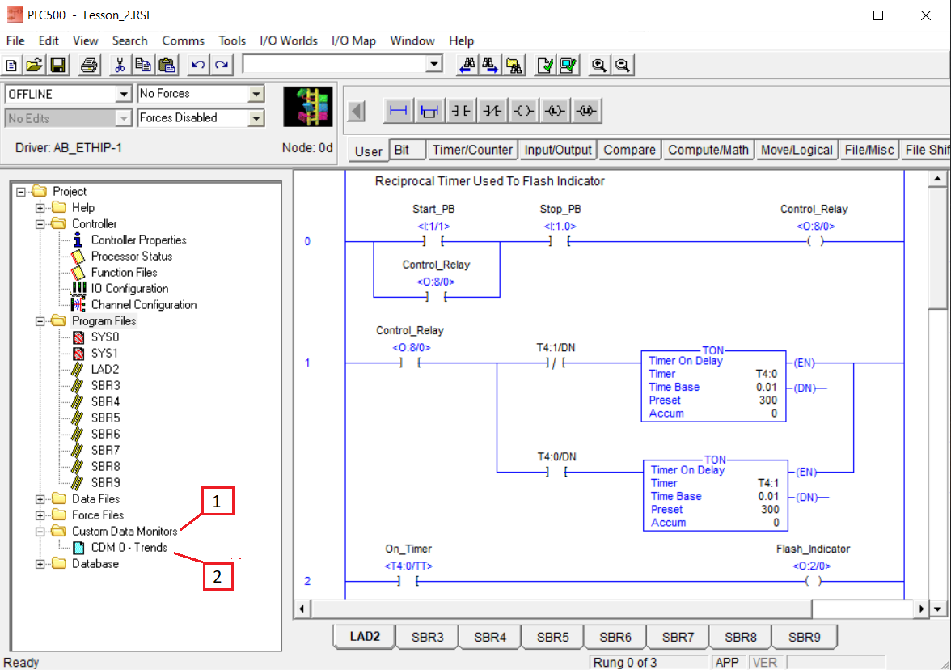This screenshot has height=670, width=951.
Task: Click the Print toolbar icon
Action: 89,65
